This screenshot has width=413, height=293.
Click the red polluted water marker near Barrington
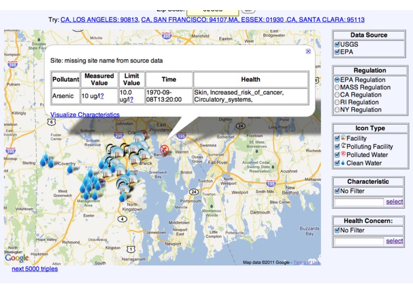[165, 149]
